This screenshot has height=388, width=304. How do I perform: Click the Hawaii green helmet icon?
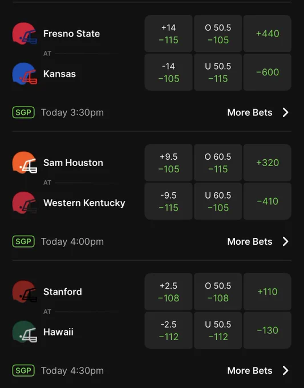tap(25, 332)
